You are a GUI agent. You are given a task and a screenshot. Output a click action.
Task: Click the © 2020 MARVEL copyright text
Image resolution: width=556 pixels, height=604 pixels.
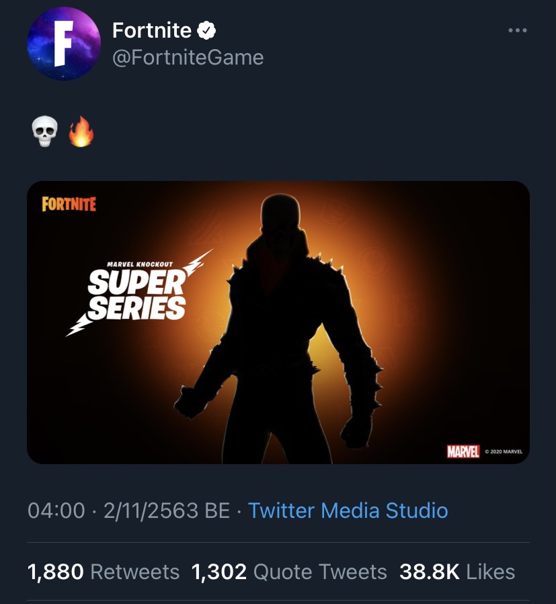point(503,451)
